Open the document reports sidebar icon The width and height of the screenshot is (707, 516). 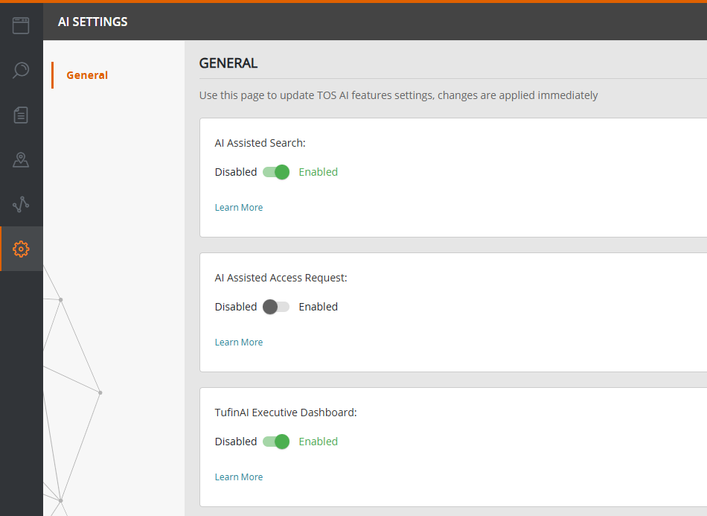click(x=21, y=115)
